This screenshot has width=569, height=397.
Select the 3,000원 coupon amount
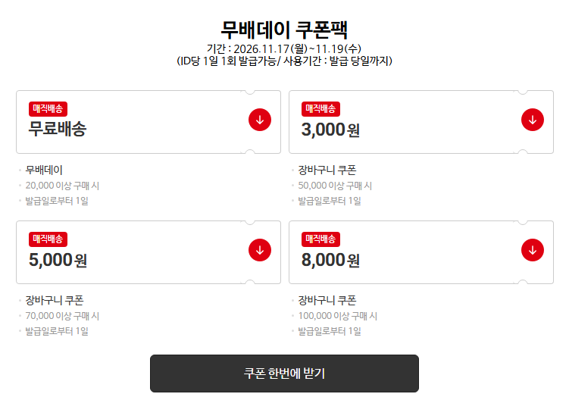click(x=330, y=130)
